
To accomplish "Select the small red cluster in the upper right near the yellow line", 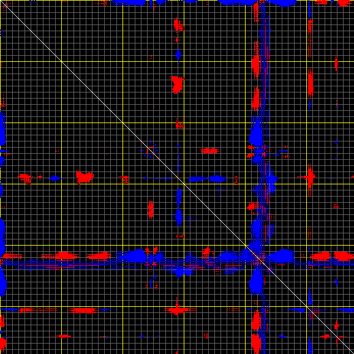I will (x=336, y=64).
